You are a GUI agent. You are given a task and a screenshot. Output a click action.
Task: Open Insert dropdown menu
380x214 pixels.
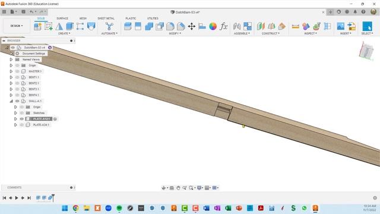coord(346,33)
